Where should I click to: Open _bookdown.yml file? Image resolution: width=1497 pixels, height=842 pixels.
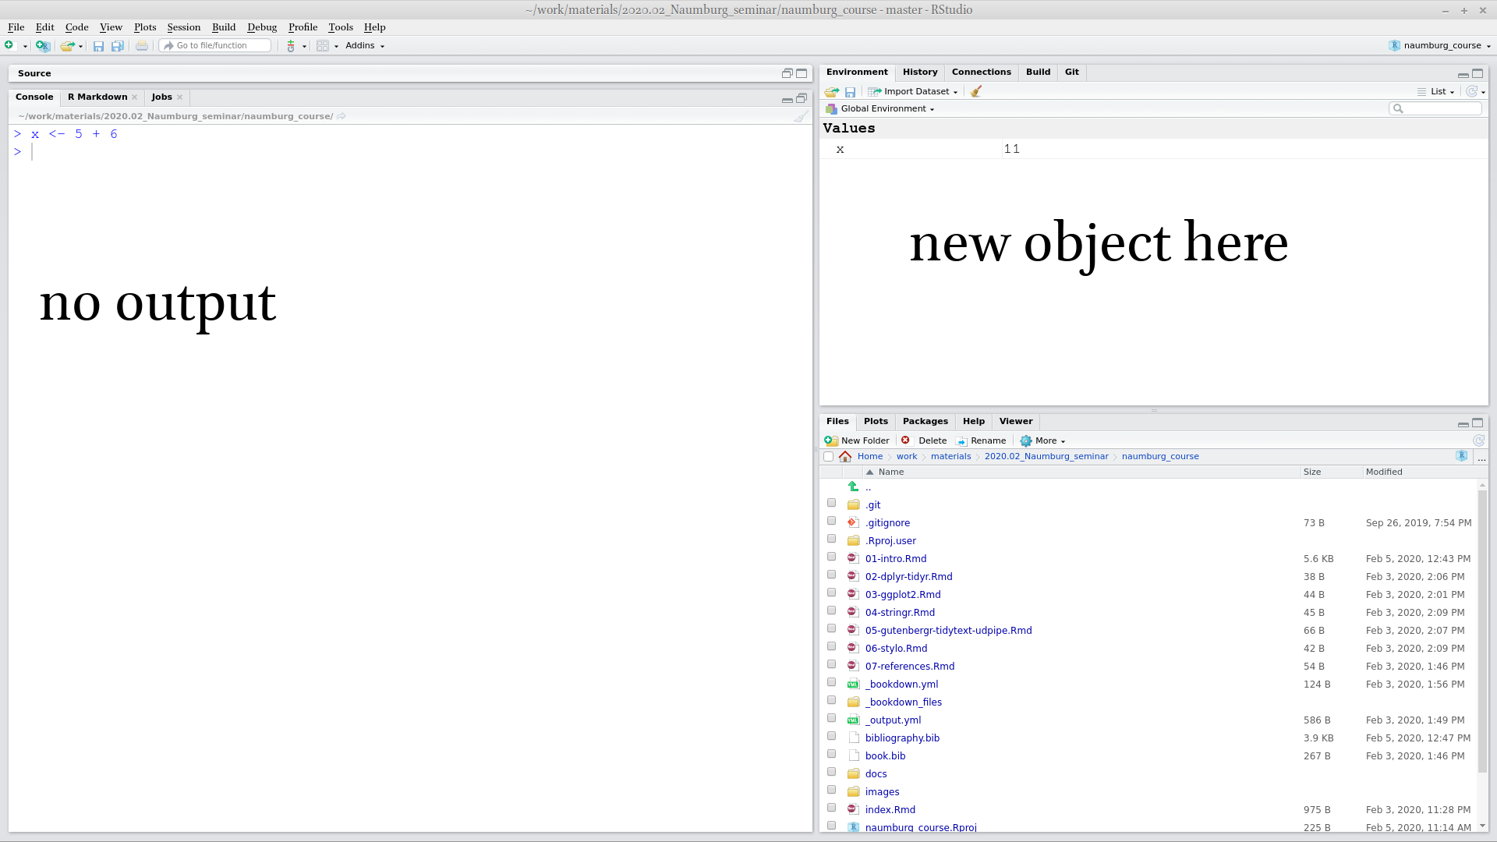(901, 685)
